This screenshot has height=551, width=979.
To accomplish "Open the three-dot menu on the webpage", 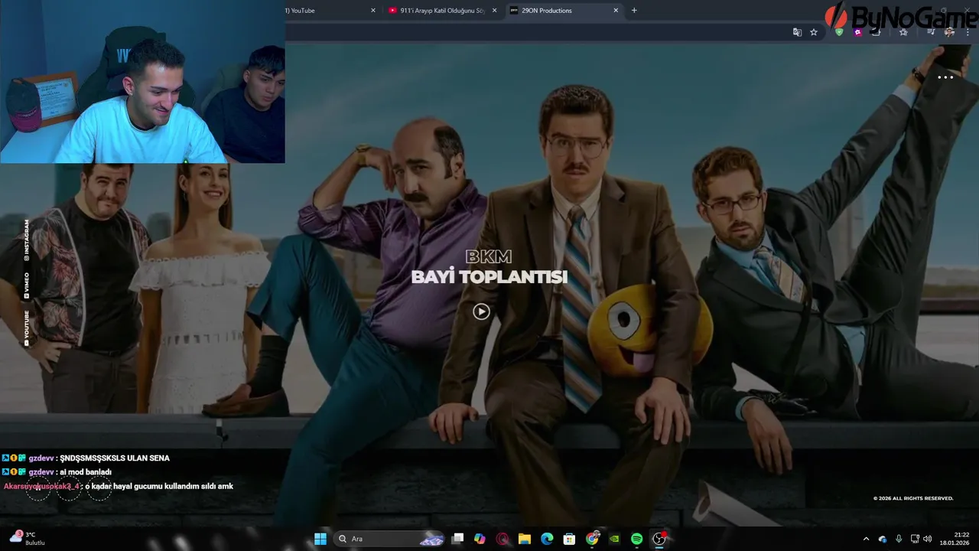I will point(945,77).
